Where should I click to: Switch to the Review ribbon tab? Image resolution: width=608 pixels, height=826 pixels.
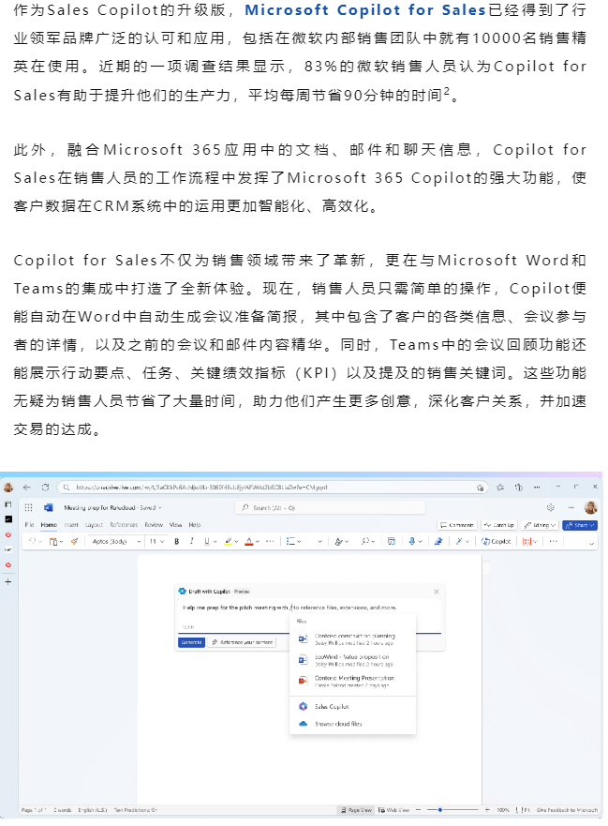coord(154,525)
